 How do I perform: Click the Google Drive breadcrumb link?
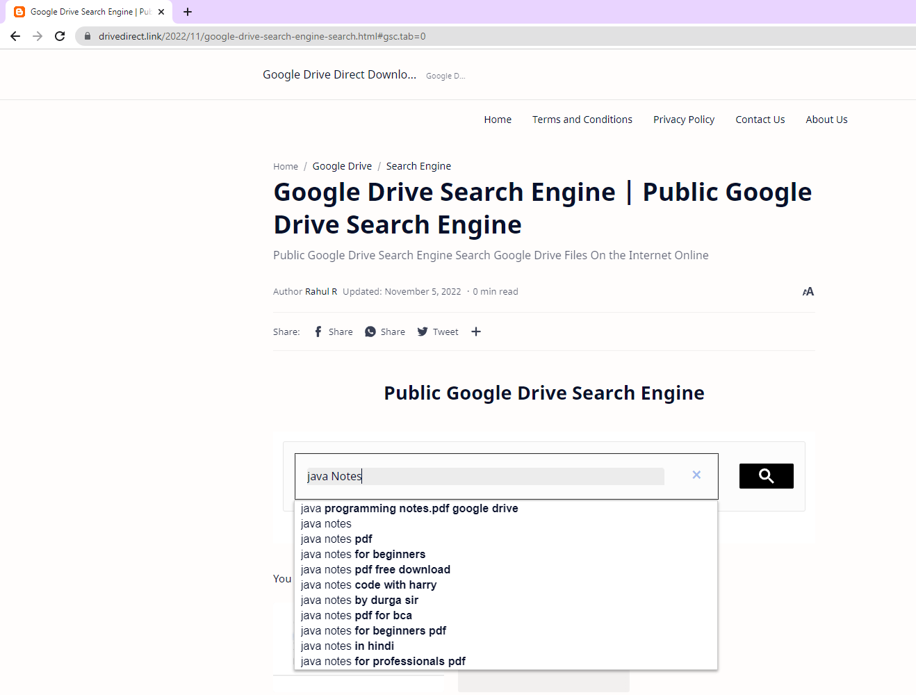tap(342, 166)
